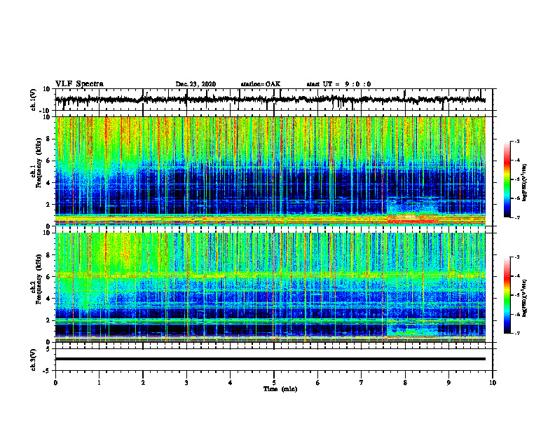The height and width of the screenshot is (429, 555).
Task: Click time tick label "10" on x-axis
Action: click(493, 383)
